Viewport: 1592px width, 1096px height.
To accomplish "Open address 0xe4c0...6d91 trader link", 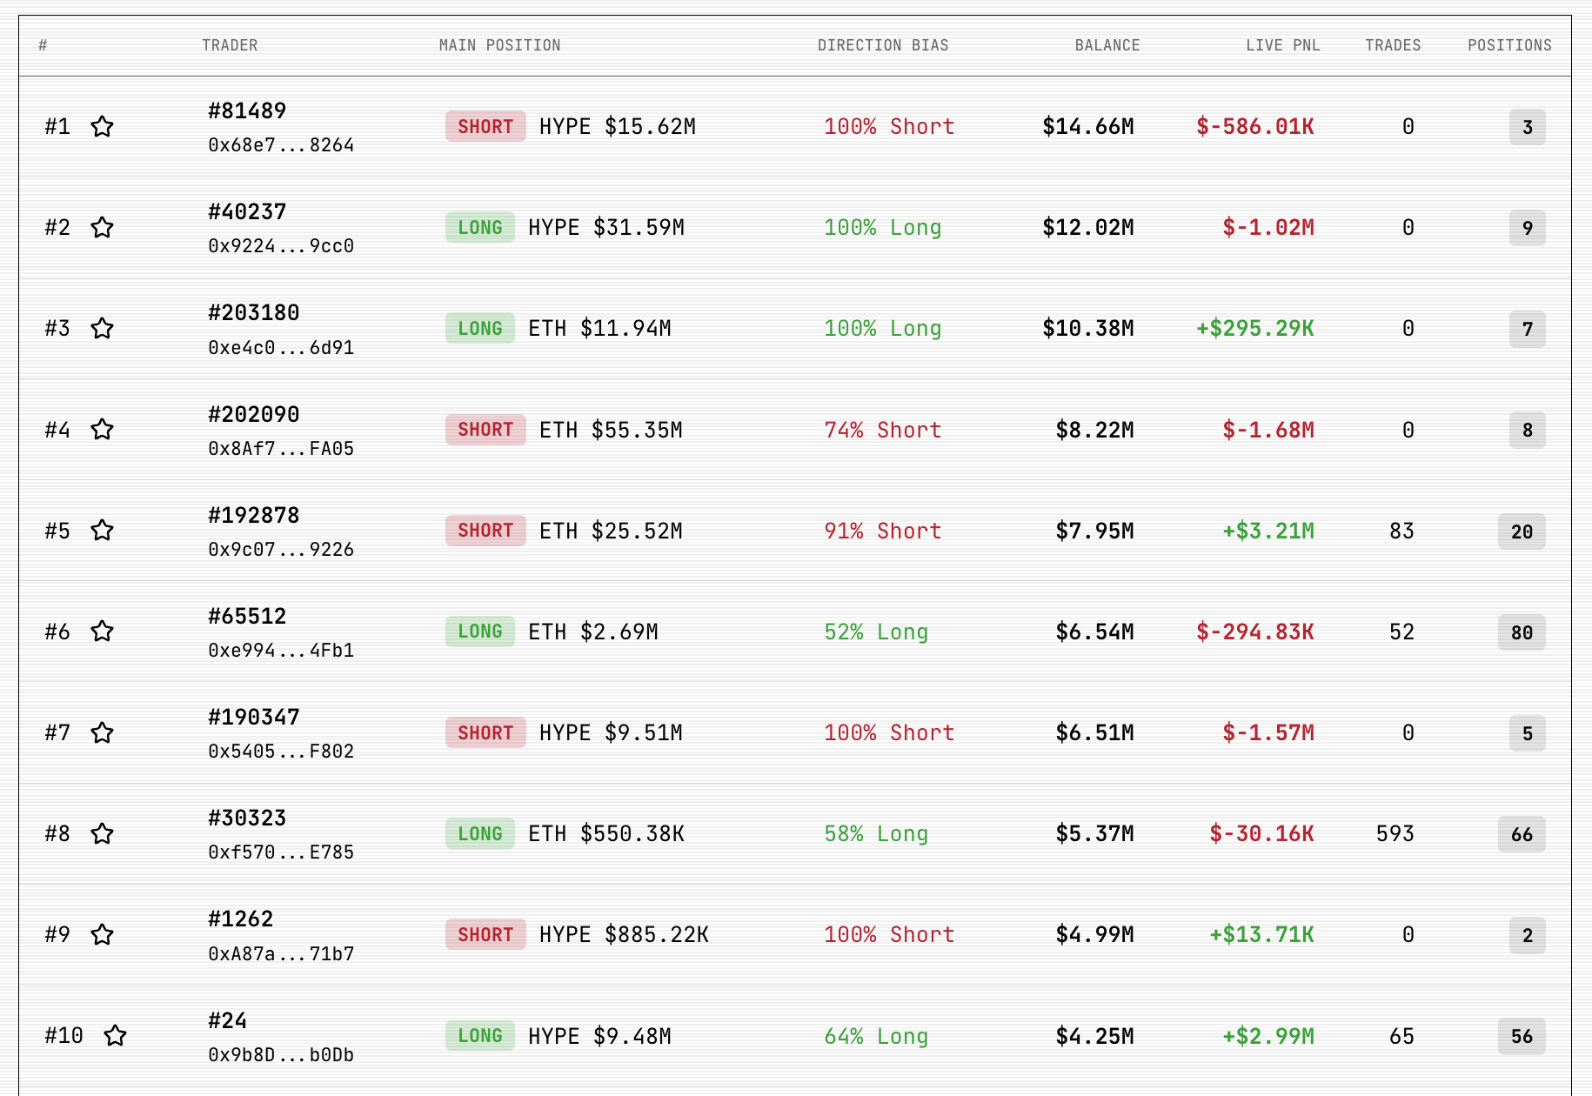I will click(281, 348).
